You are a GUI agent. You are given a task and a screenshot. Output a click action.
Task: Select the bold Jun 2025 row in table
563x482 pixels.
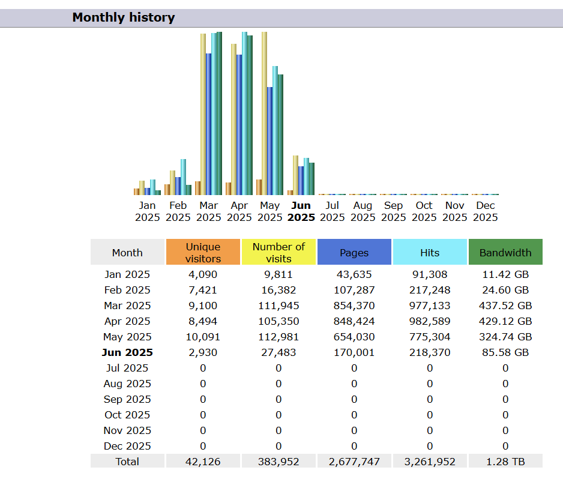point(127,352)
